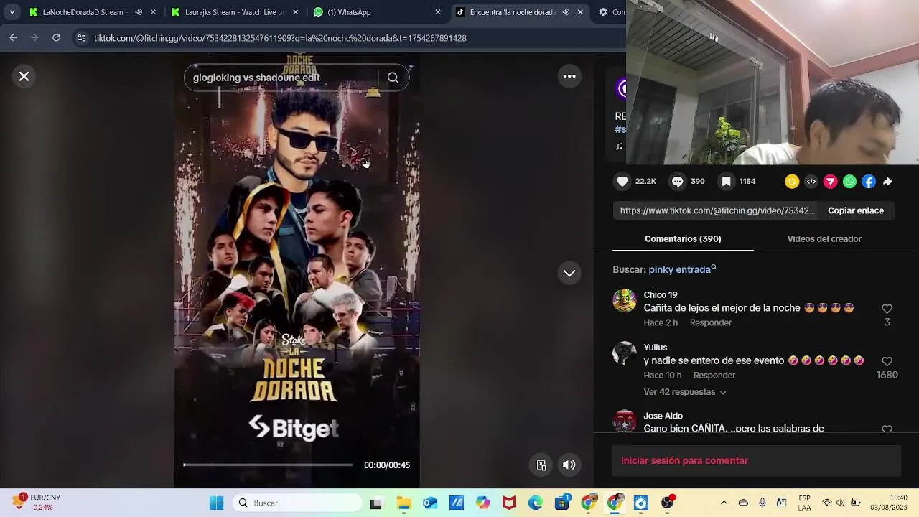Send to friends via the red paper-plane icon

pos(831,182)
